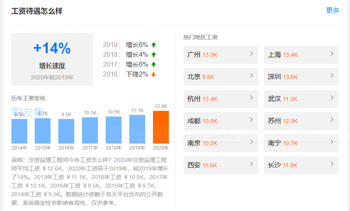Click the green up arrow beside 2019 增长6%

(154, 45)
